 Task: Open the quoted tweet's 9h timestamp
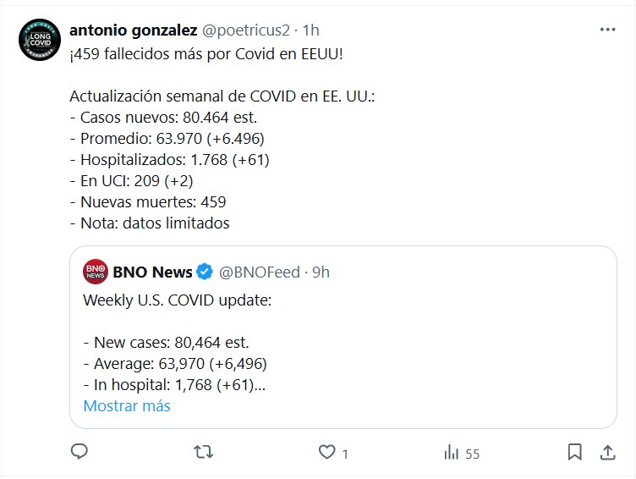321,273
